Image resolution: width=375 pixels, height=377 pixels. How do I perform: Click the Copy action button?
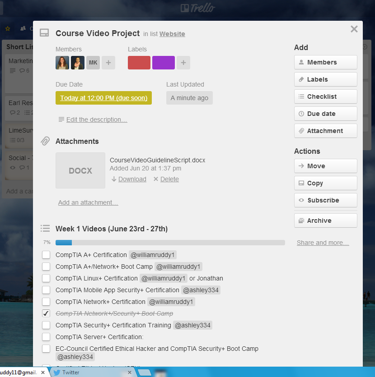(326, 183)
